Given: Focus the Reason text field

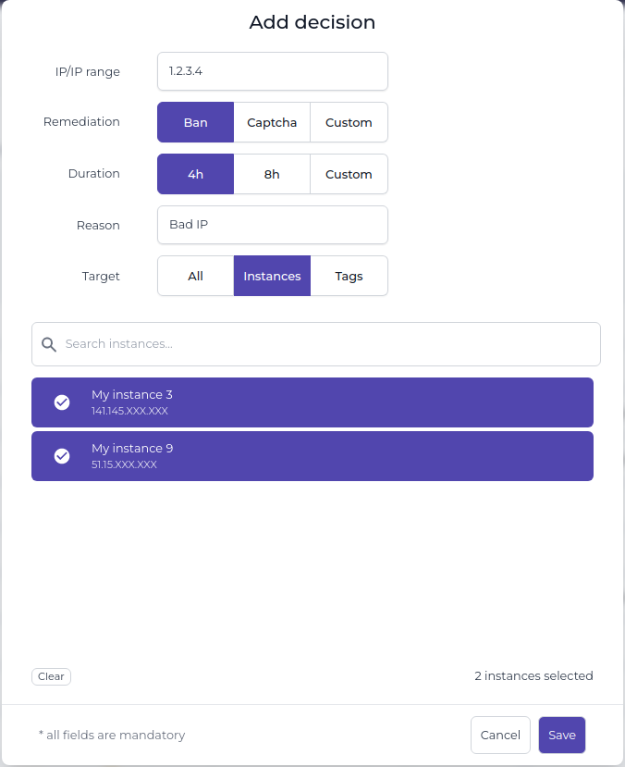Looking at the screenshot, I should point(273,225).
